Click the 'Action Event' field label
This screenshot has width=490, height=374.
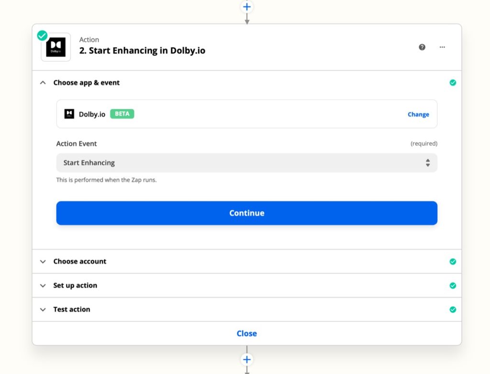tap(77, 143)
